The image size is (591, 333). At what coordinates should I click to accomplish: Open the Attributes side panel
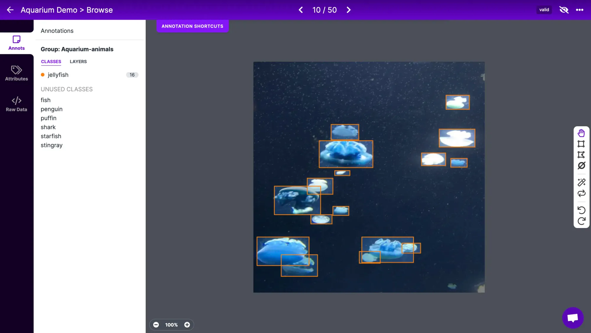coord(17,73)
